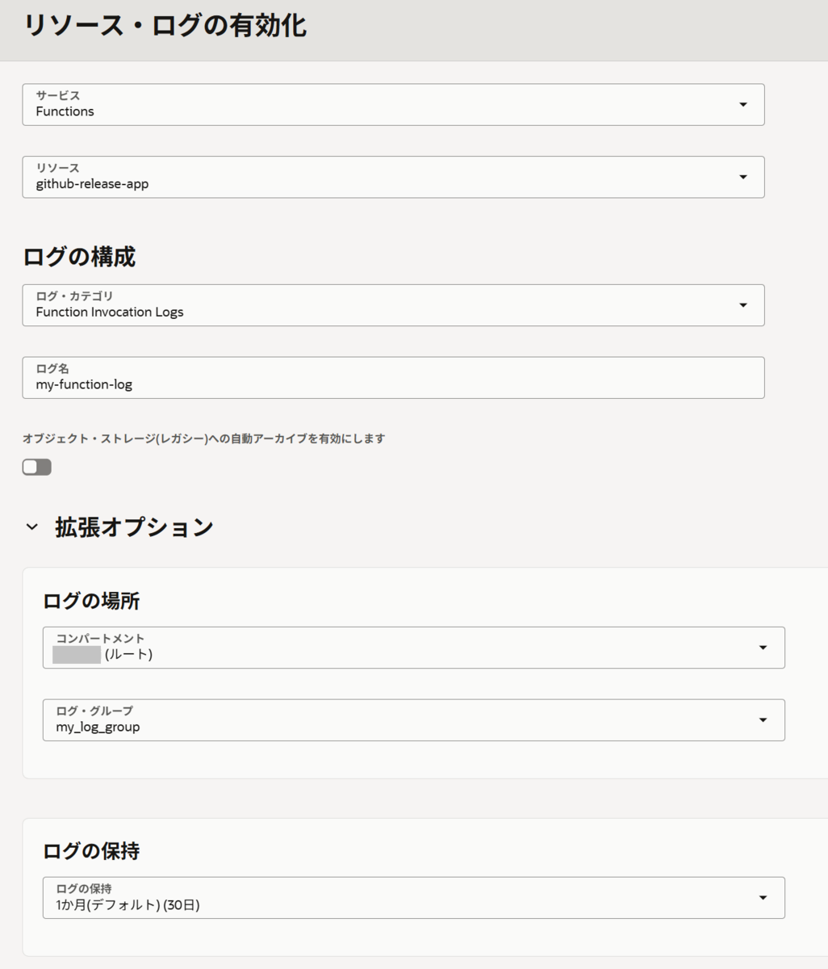Edit the ログ名 field containing my-function-log
Viewport: 828px width, 969px height.
click(391, 377)
